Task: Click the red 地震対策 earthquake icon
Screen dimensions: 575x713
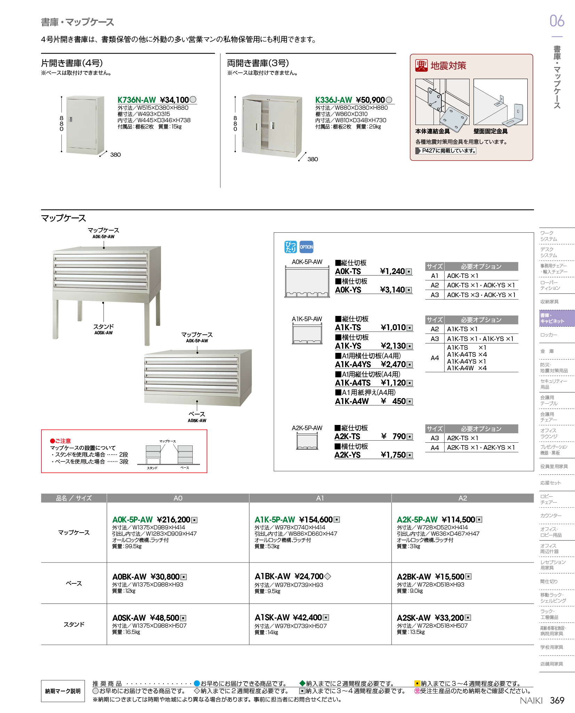Action: tap(421, 65)
